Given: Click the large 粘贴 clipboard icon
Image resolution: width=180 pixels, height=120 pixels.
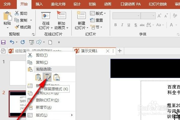Looking at the screenshot, I should coord(7,16).
